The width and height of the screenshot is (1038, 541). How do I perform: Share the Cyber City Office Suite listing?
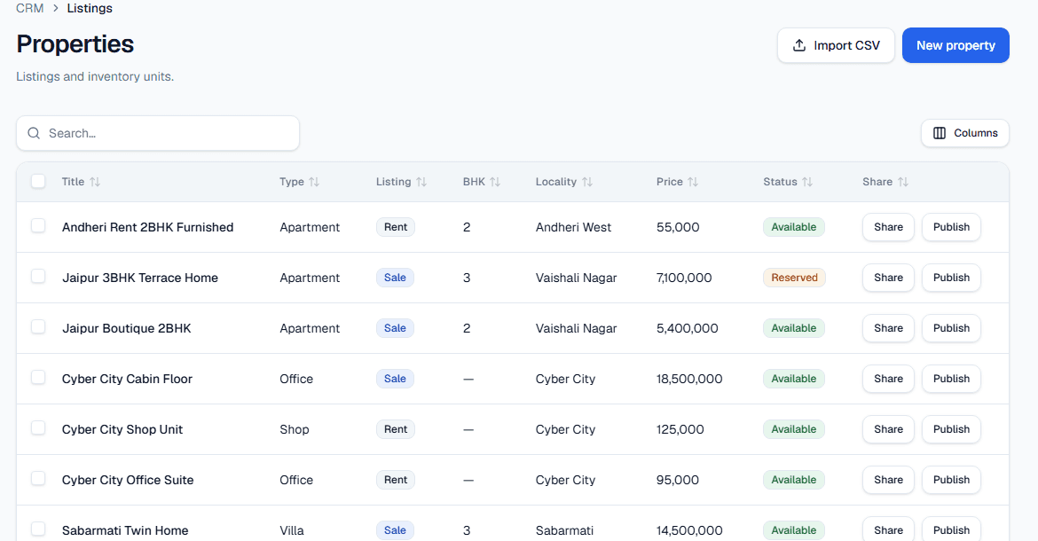888,480
